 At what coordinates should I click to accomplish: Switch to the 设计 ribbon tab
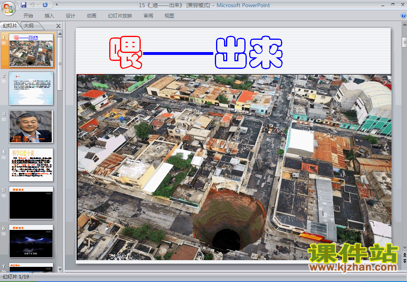[x=70, y=16]
